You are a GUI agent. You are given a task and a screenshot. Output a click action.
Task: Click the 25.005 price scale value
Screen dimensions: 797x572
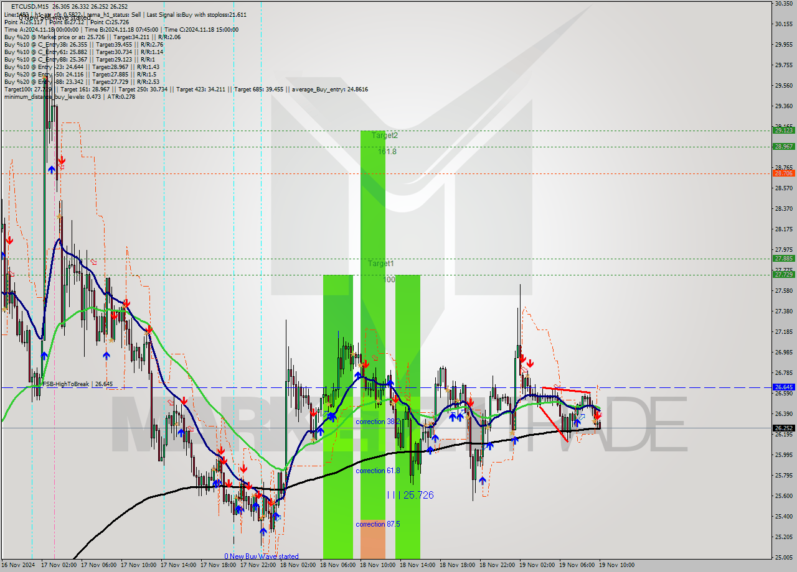783,557
